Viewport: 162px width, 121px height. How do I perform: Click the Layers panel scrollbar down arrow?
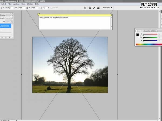point(12,35)
